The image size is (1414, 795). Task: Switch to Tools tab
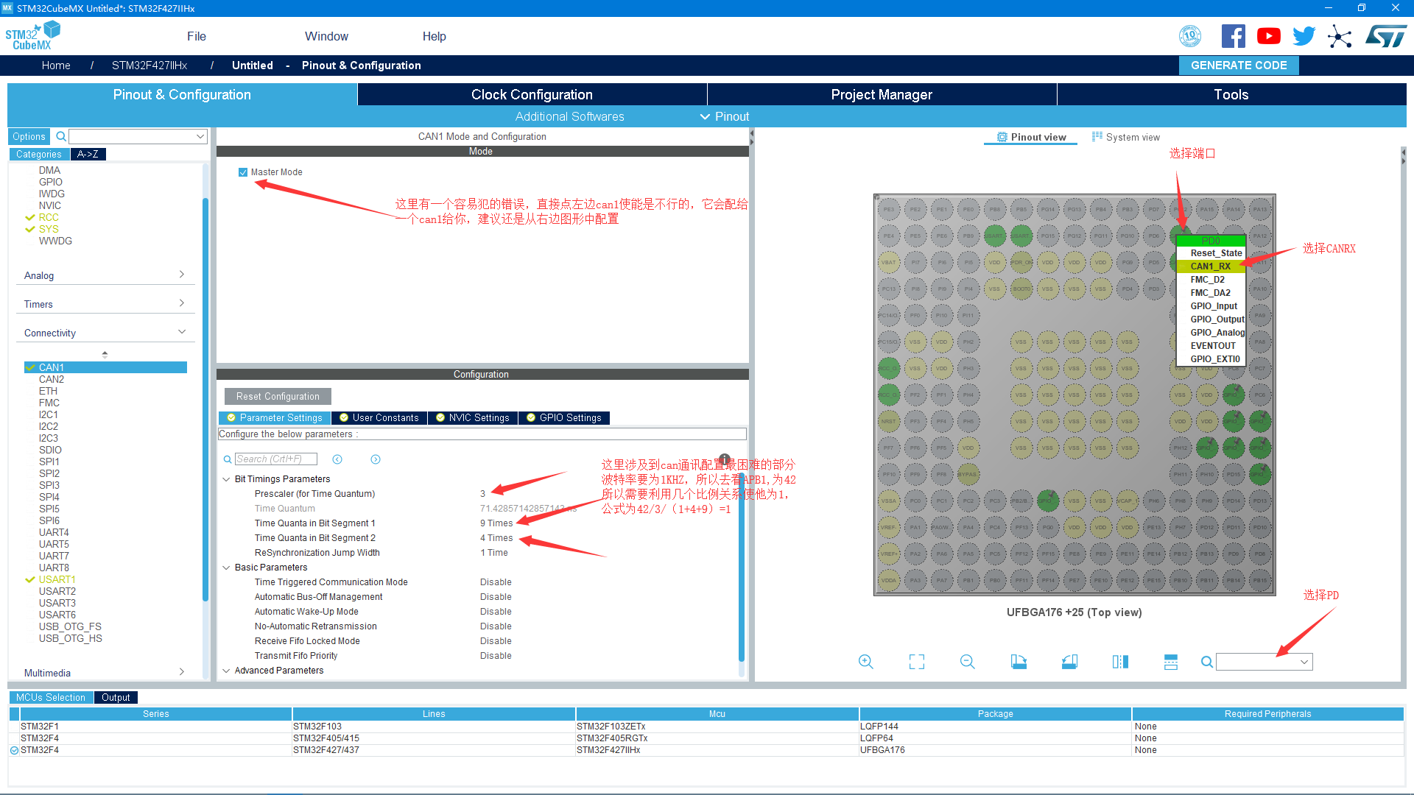1231,94
